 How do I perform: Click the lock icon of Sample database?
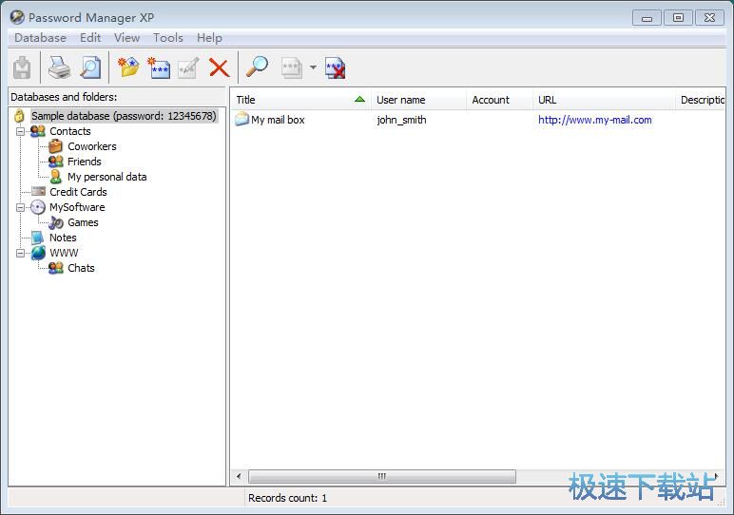coord(19,116)
